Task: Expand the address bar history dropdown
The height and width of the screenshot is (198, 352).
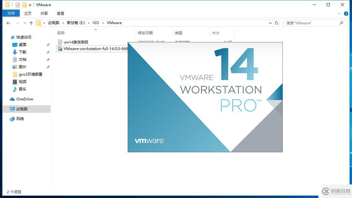Action: (270, 23)
